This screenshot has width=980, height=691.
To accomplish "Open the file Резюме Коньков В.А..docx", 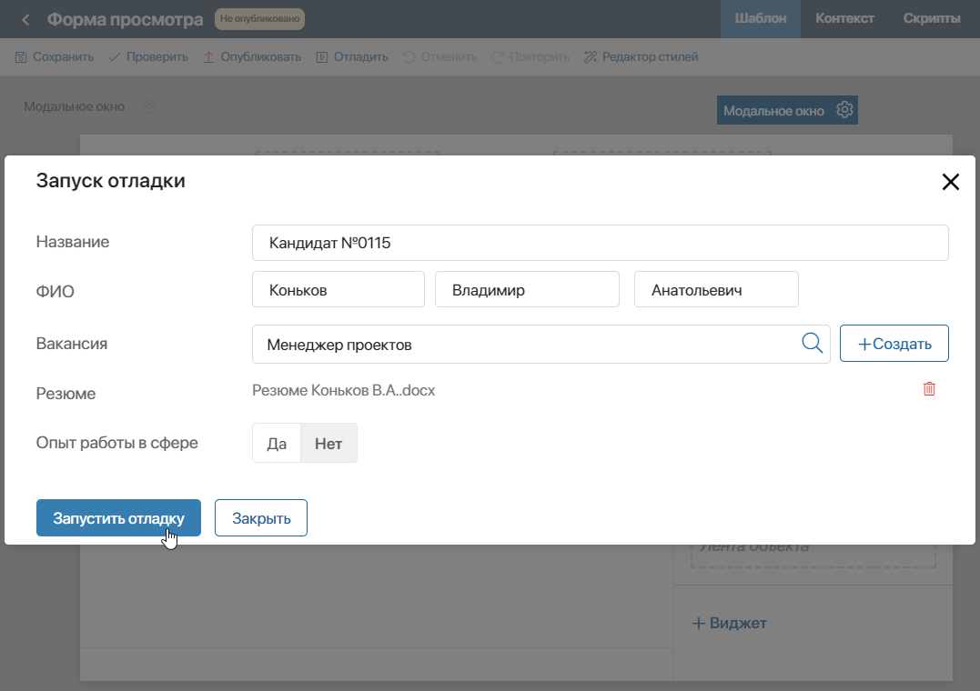I will pos(344,390).
